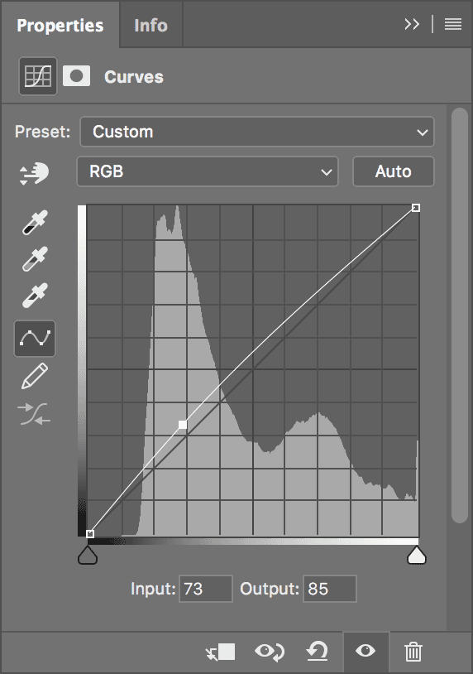This screenshot has height=674, width=473.
Task: Pick the white point eyedropper
Action: tap(35, 296)
